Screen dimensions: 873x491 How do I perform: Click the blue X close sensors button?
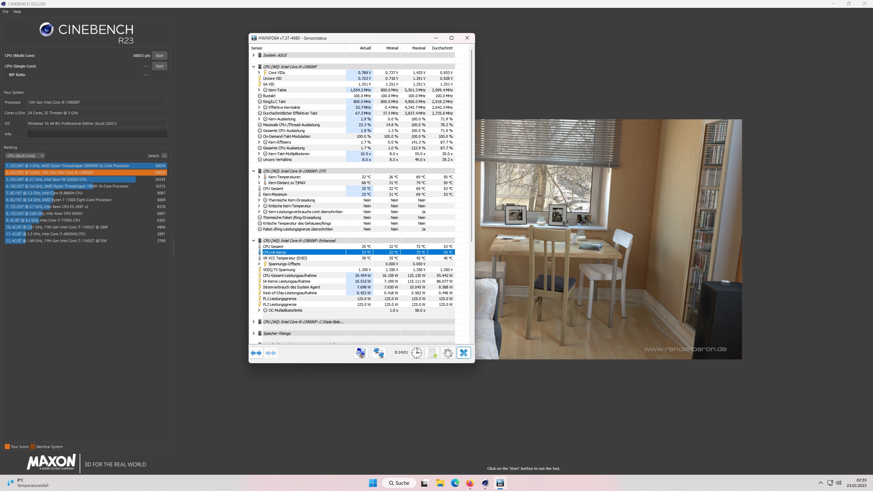pyautogui.click(x=463, y=353)
